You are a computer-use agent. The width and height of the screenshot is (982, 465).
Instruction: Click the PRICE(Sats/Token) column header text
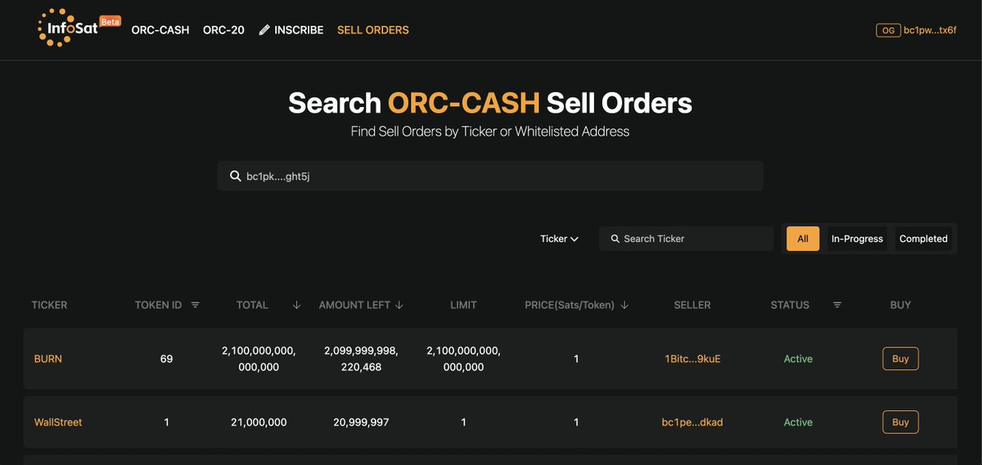click(570, 305)
